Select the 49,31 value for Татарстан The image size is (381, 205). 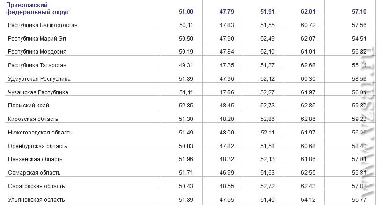[186, 65]
